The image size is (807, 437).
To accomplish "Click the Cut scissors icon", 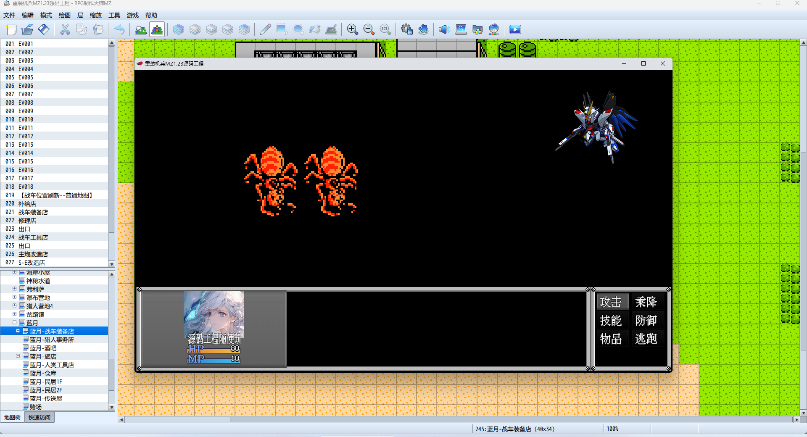I will (x=65, y=29).
